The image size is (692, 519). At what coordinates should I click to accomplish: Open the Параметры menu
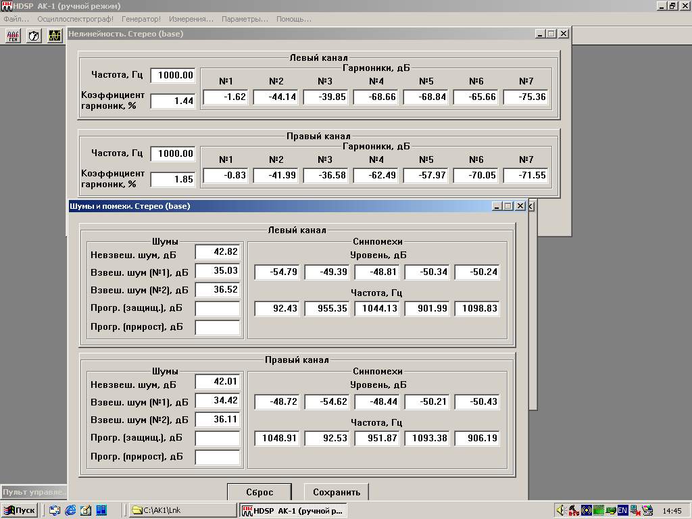pos(245,19)
